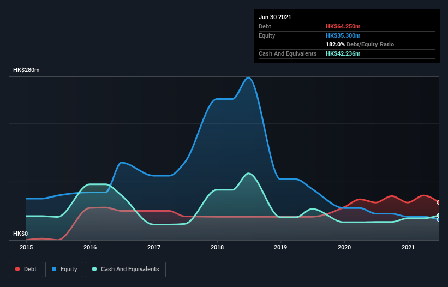Click the 2016 x-axis label

pos(90,247)
